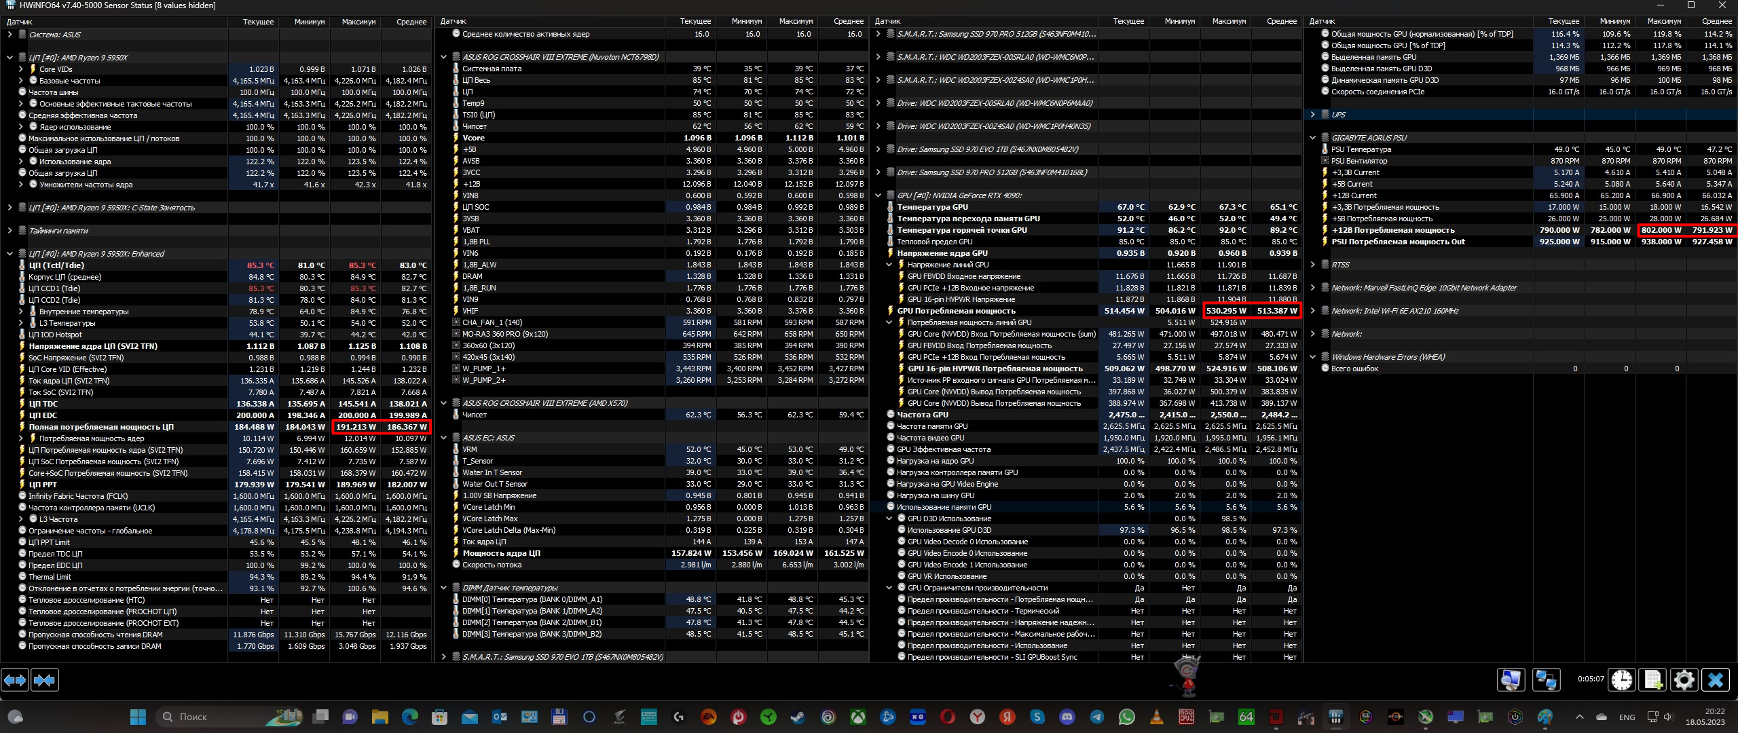This screenshot has width=1738, height=733.
Task: Collapse the GIGABYTE AORUS PSU group
Action: [x=1312, y=138]
